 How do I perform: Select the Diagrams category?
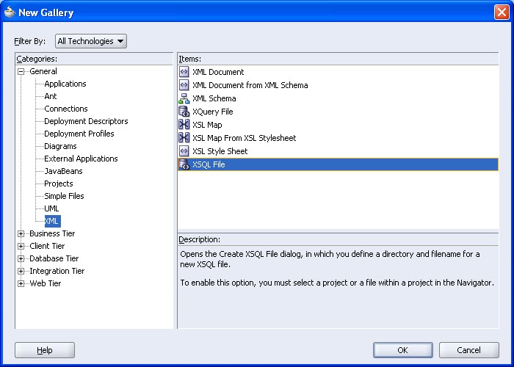60,146
